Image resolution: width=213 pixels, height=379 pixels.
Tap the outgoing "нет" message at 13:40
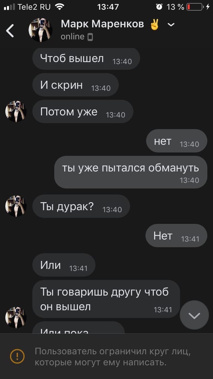(x=177, y=141)
